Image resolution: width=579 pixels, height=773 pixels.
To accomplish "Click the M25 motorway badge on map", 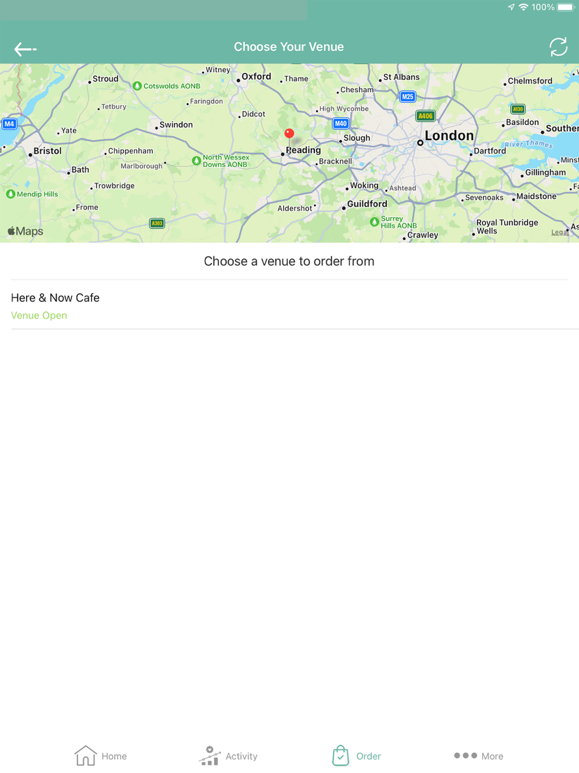I will pos(408,97).
